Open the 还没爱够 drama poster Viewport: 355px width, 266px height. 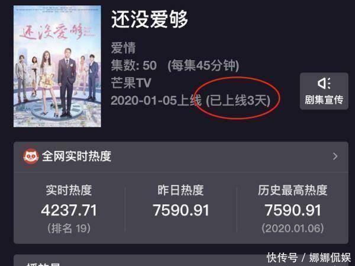[57, 66]
